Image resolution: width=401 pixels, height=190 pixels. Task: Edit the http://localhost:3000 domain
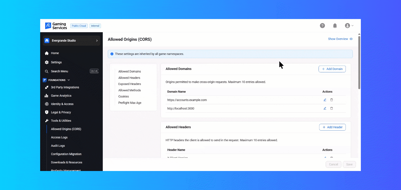coord(325,108)
